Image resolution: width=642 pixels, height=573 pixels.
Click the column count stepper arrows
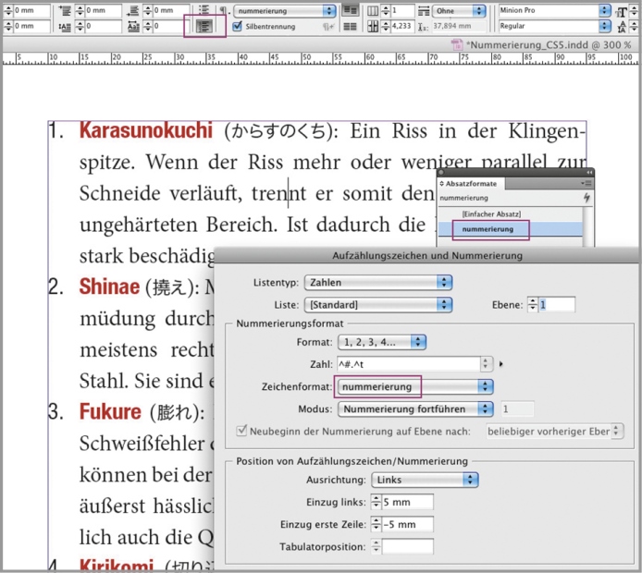(385, 11)
